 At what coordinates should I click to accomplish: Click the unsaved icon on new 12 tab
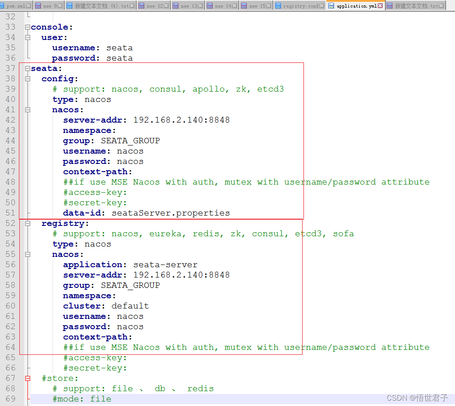tap(141, 6)
